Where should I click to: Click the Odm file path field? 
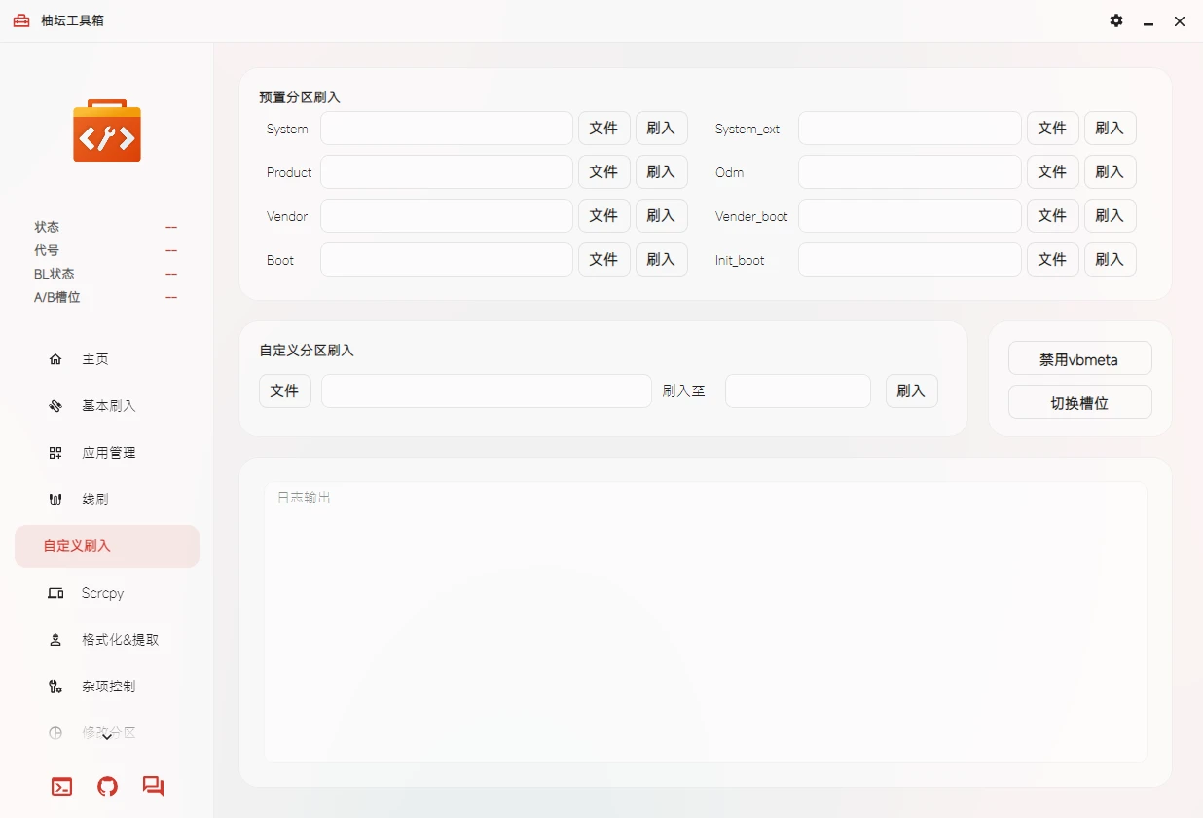pyautogui.click(x=909, y=172)
